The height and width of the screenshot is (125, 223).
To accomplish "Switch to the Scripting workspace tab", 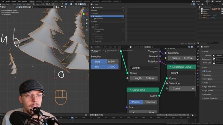I will (116, 2).
